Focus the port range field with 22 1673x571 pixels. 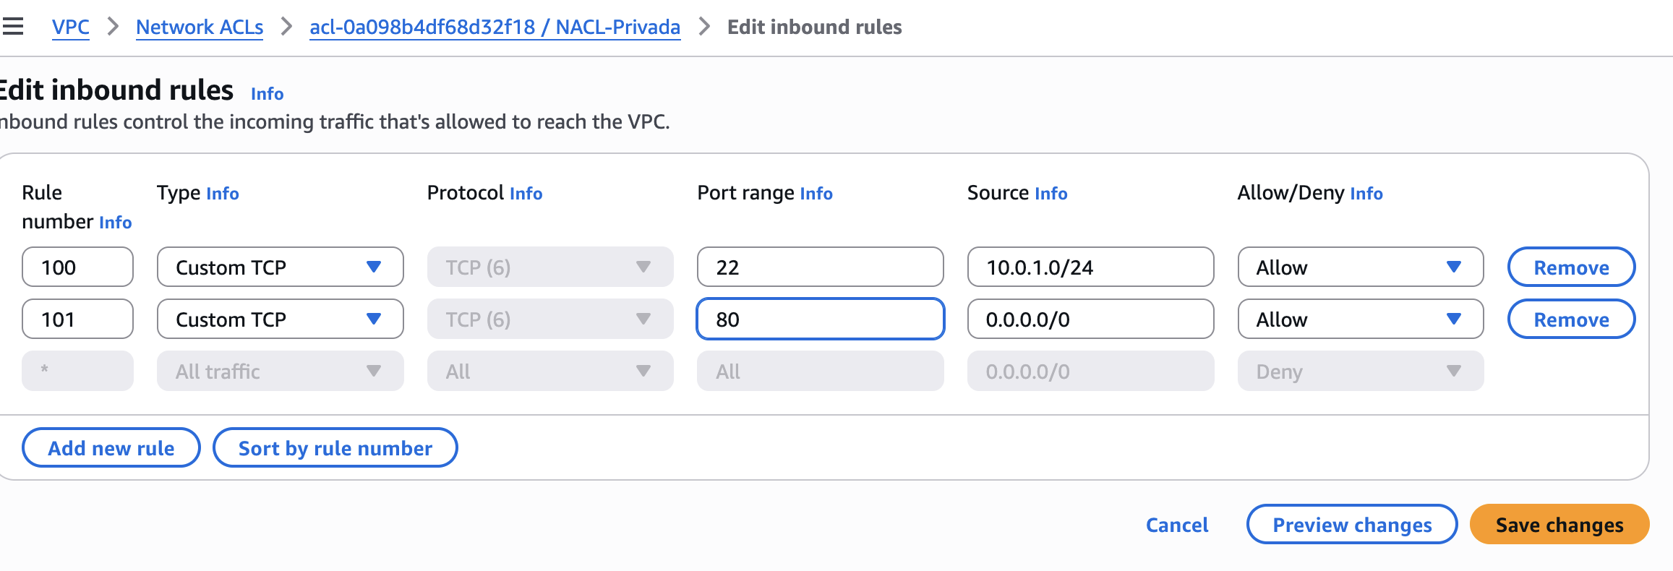820,267
